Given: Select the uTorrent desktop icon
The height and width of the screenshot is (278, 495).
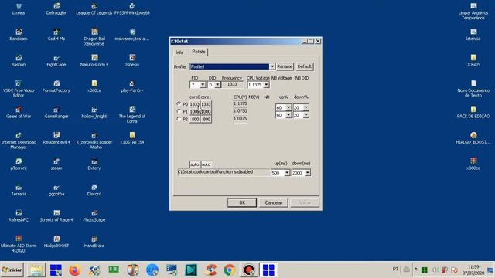Looking at the screenshot, I should pos(19,164).
